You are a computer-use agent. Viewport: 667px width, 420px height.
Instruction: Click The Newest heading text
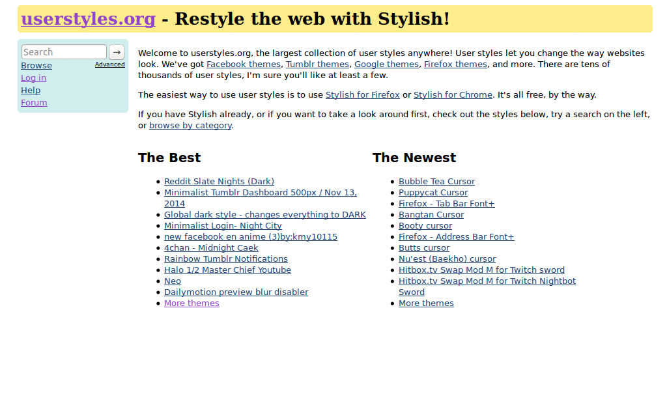[x=414, y=158]
